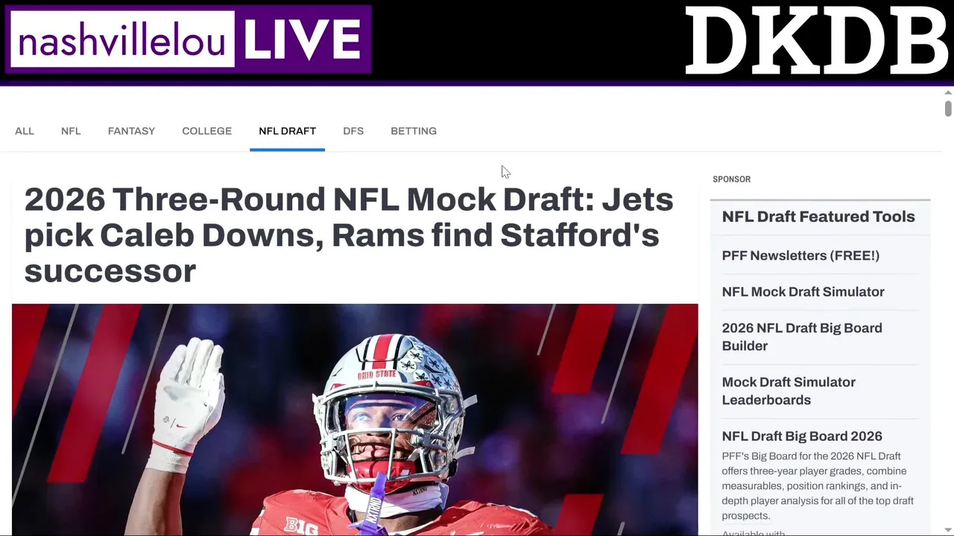Open the ALL category tab

(25, 131)
